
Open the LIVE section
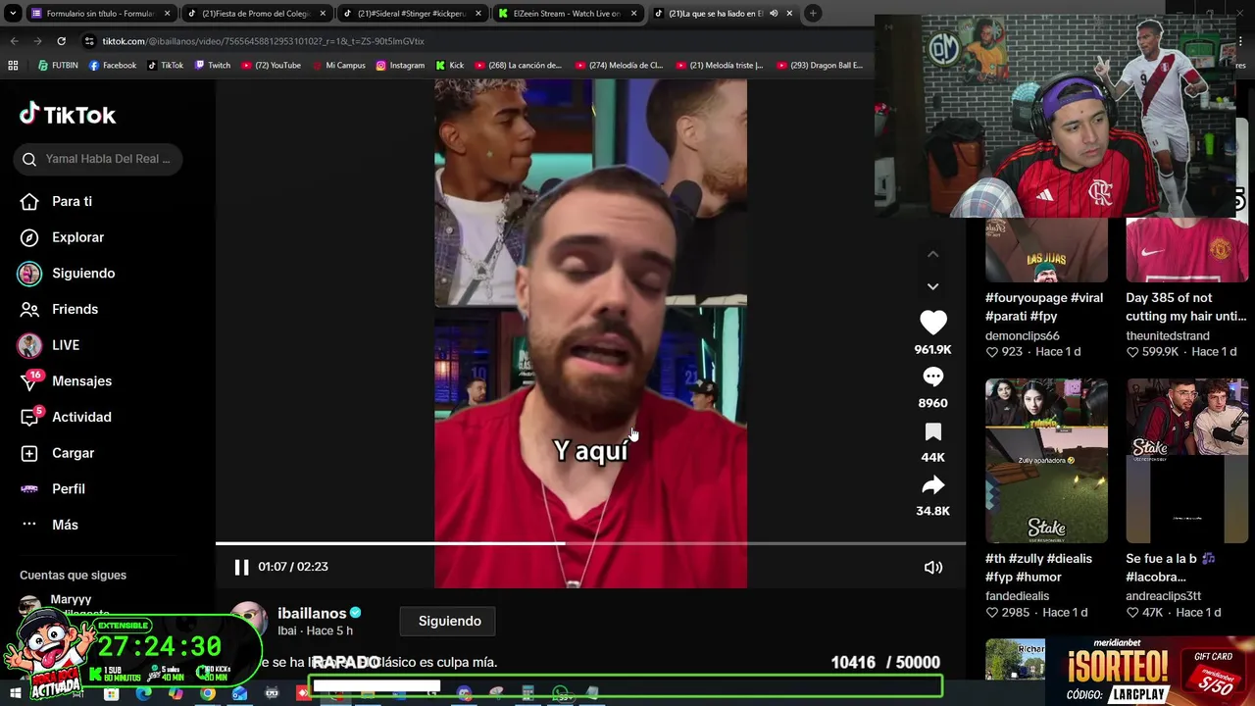point(66,345)
